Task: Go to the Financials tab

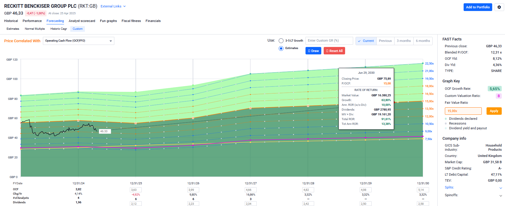Action: click(x=153, y=21)
